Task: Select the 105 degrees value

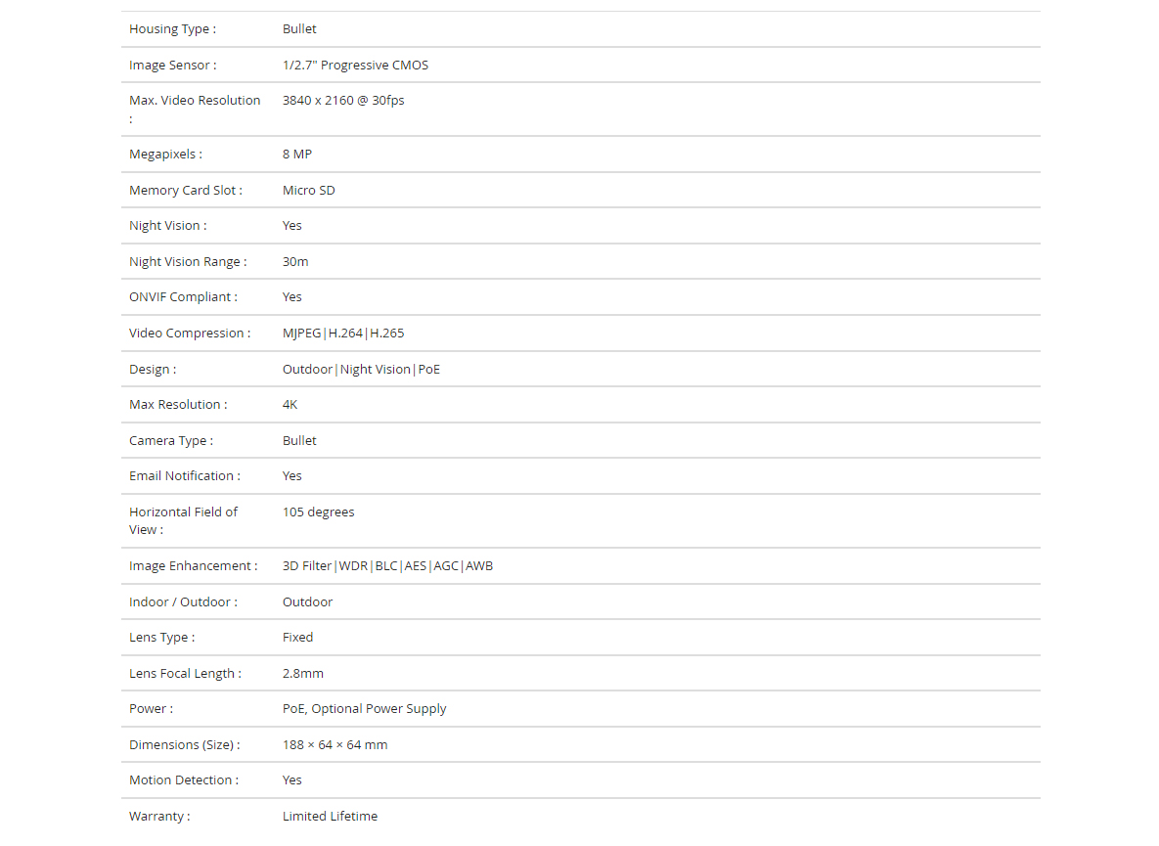Action: [318, 512]
